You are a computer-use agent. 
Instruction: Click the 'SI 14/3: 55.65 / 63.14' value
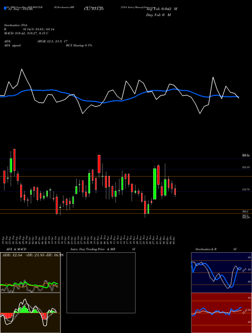click(39, 29)
